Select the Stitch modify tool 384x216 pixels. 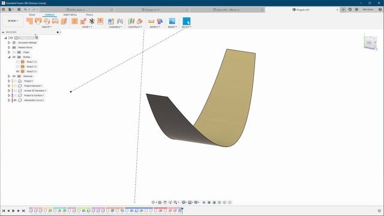pyautogui.click(x=74, y=22)
